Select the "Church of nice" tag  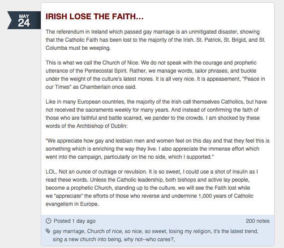104,231
